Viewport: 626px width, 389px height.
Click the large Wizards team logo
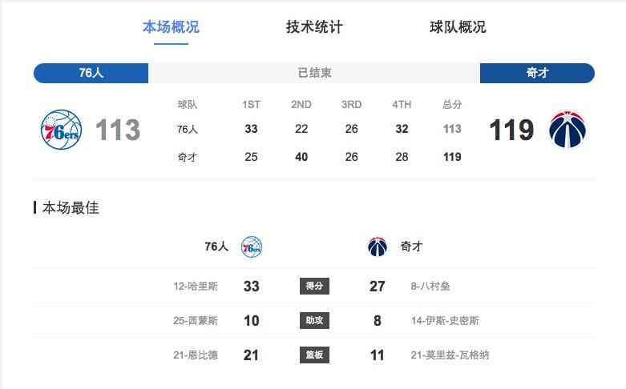pos(567,130)
